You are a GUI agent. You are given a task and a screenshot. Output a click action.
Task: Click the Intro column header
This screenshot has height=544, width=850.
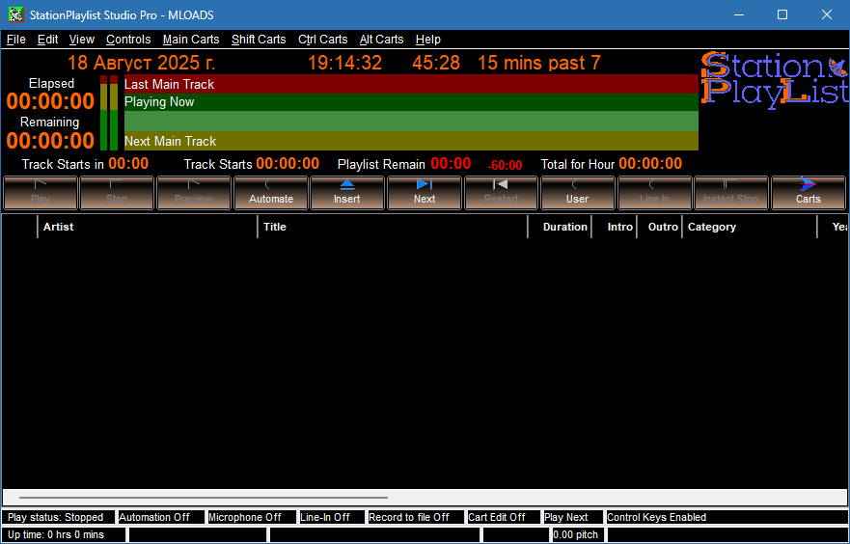[615, 227]
